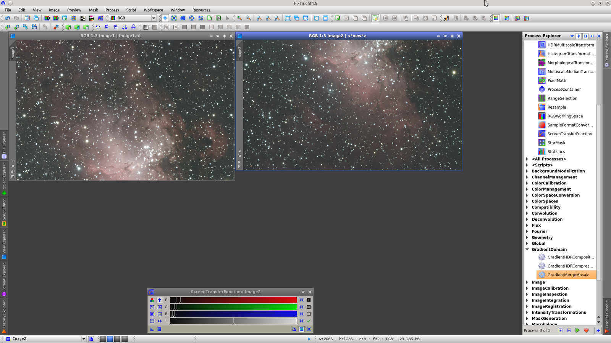Click the STF zoom in plus icon
Viewport: 611px width, 343px height.
click(x=160, y=307)
